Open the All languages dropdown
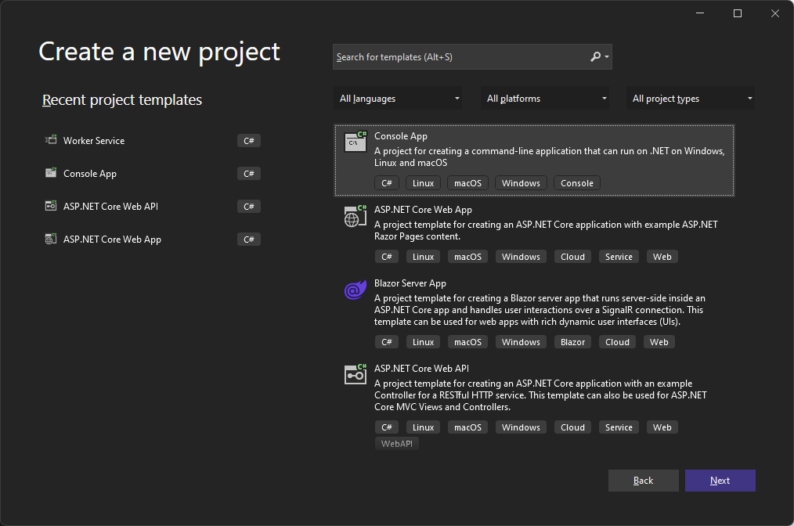794x526 pixels. [x=398, y=99]
